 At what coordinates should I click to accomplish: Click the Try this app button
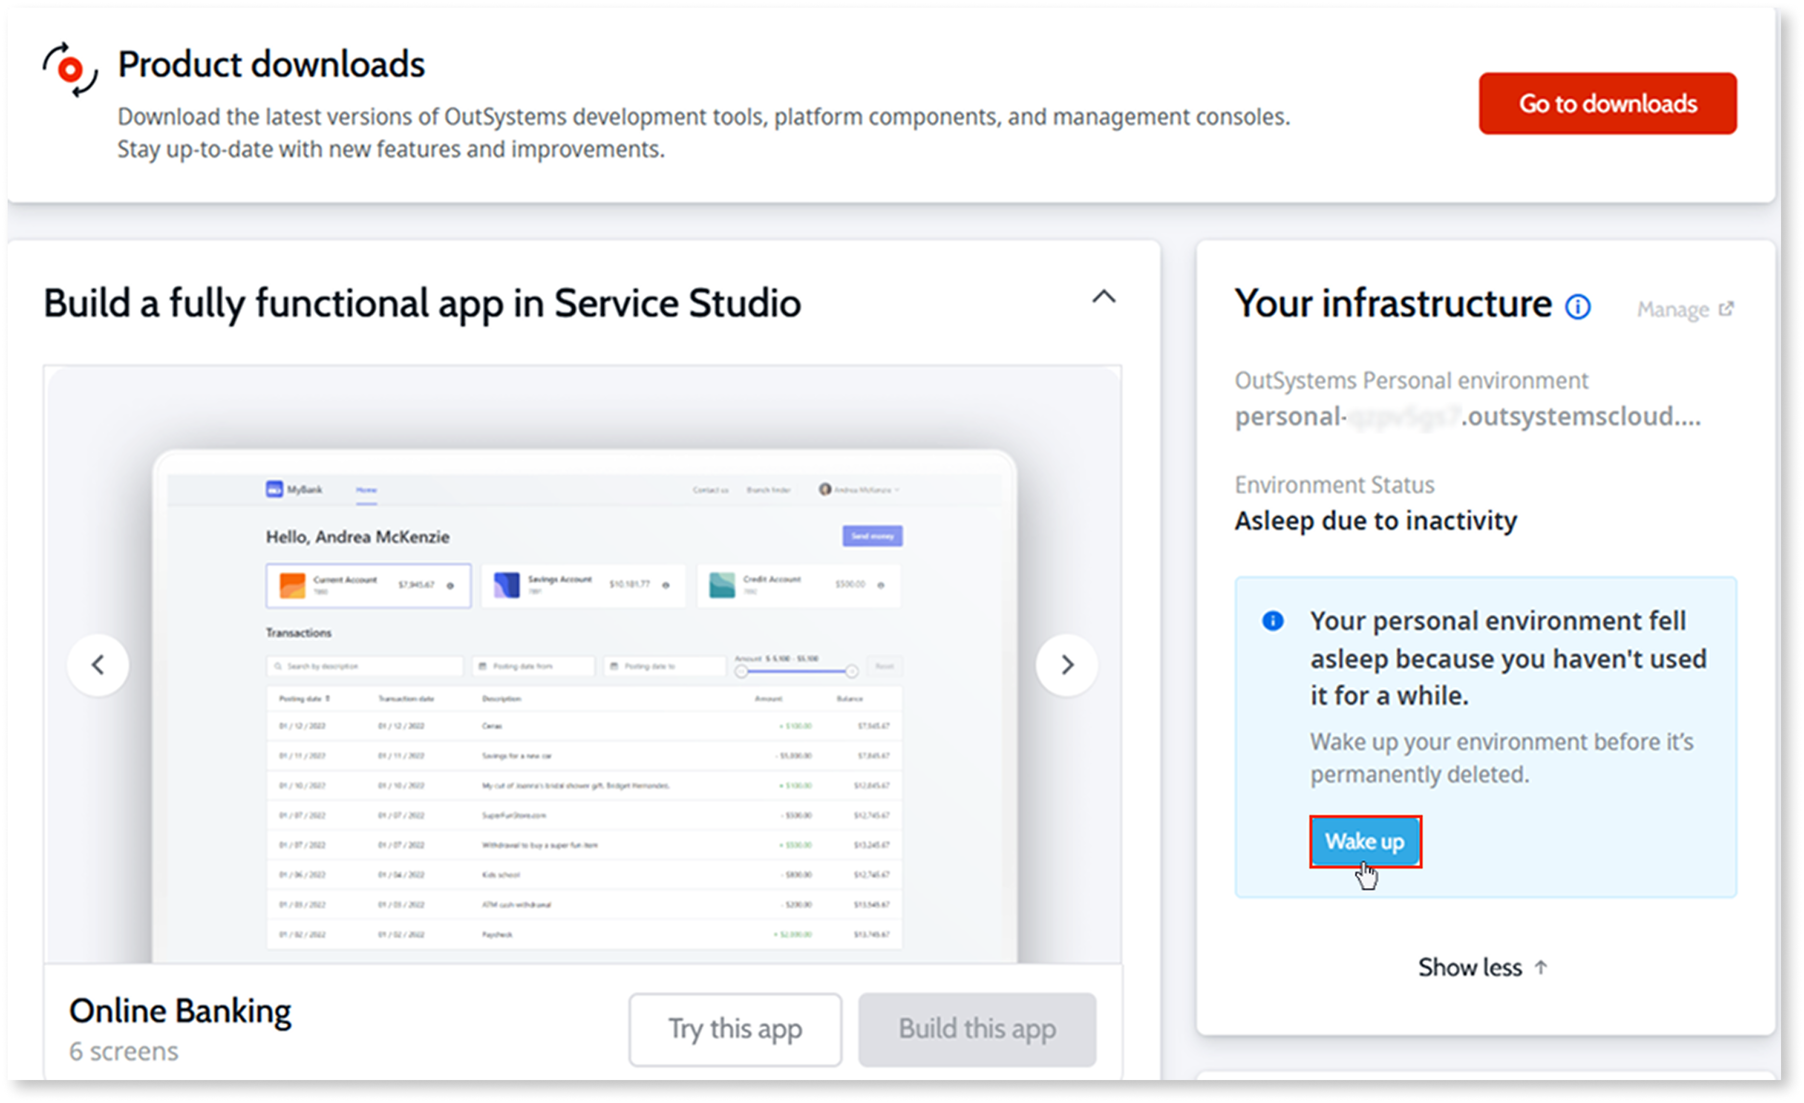pos(735,1029)
